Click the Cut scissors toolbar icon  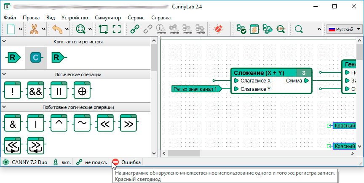(x=35, y=29)
